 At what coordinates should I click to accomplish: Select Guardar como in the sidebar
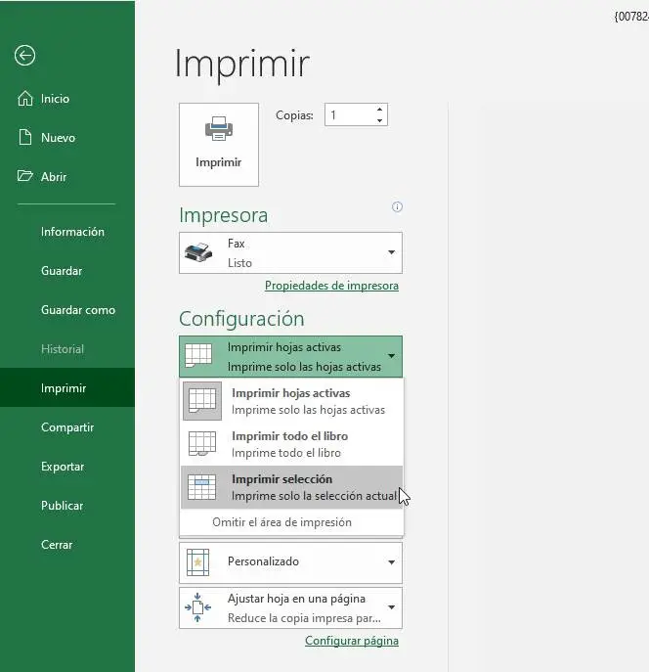click(x=67, y=310)
